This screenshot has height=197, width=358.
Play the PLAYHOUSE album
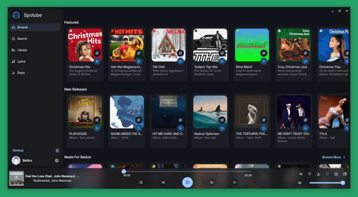[97, 128]
